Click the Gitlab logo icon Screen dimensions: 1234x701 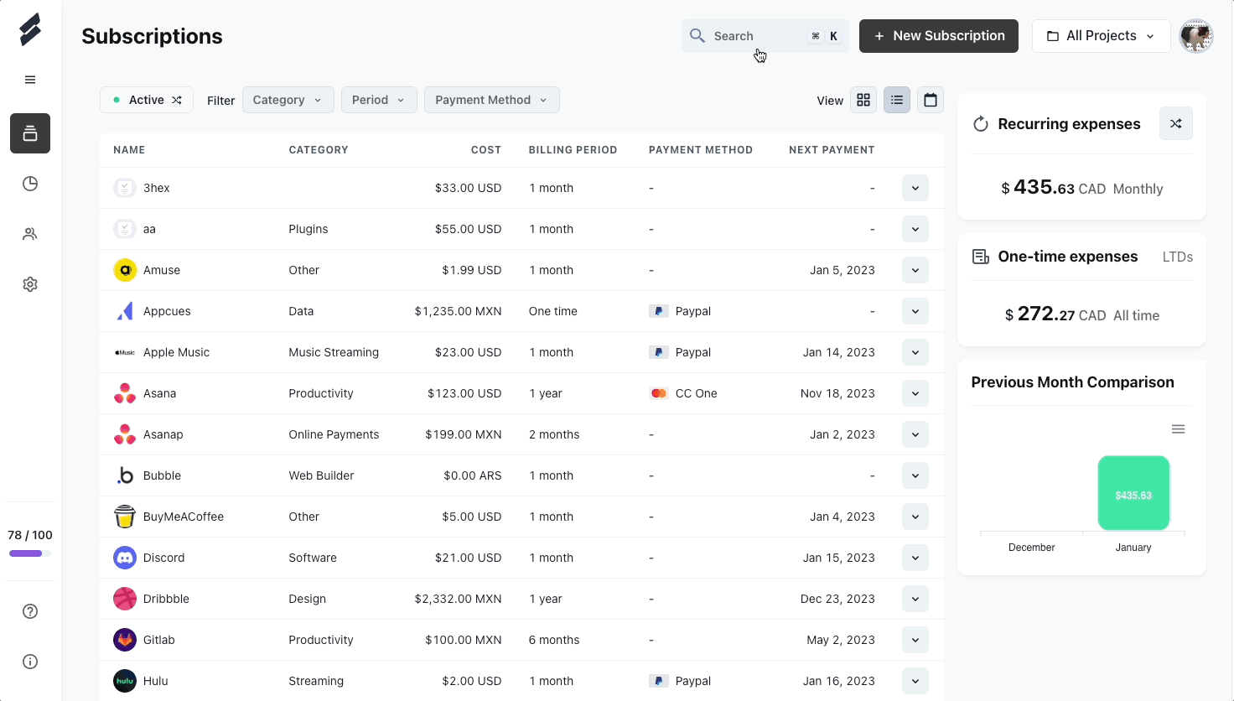coord(125,640)
